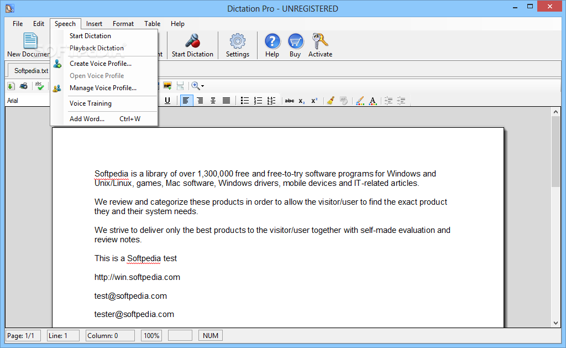
Task: Open the File menu
Action: coord(18,23)
